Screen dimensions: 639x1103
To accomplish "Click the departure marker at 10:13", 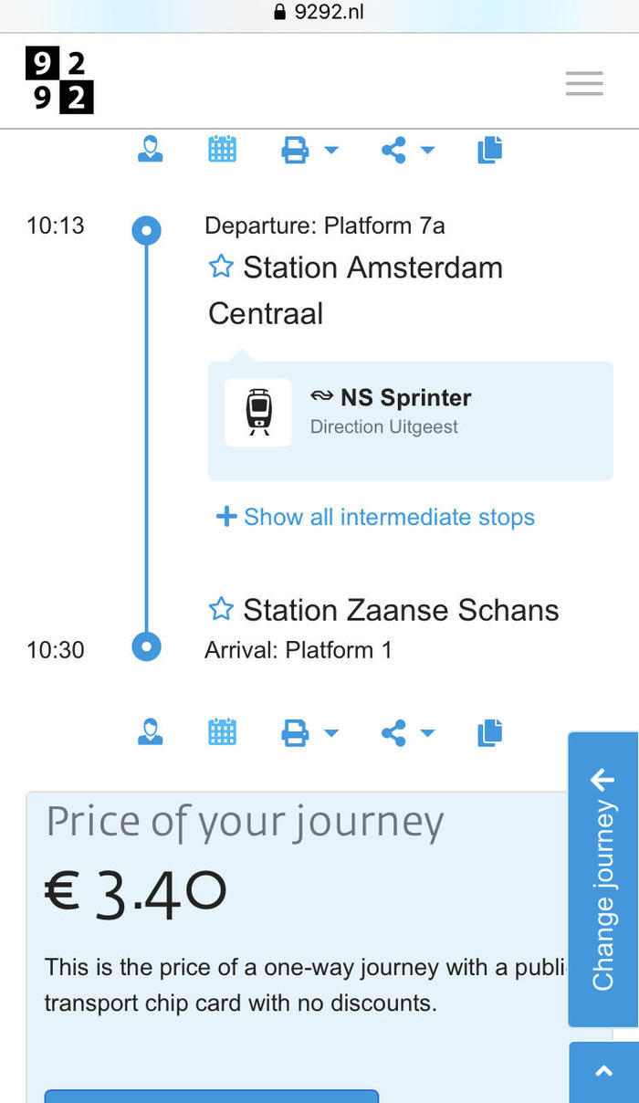I will (x=146, y=230).
